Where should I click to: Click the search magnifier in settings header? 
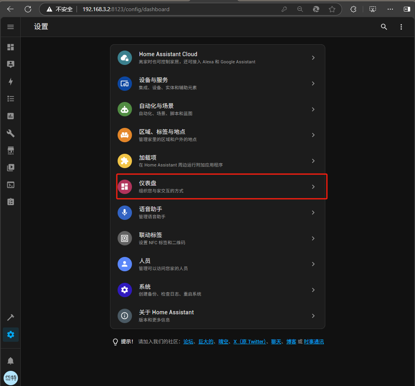pos(384,27)
